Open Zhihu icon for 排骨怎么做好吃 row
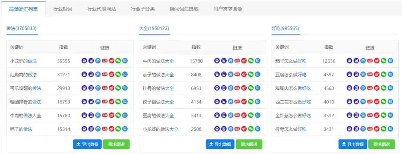The width and height of the screenshot is (402, 154). (390, 129)
